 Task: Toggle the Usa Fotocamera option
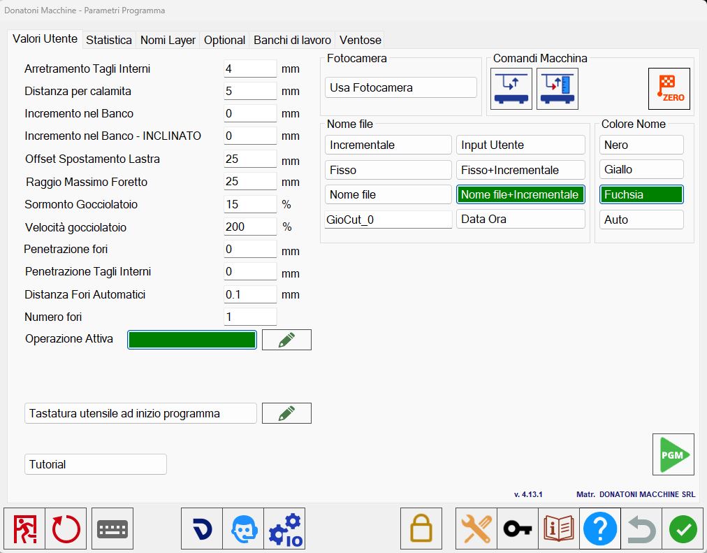tap(400, 87)
